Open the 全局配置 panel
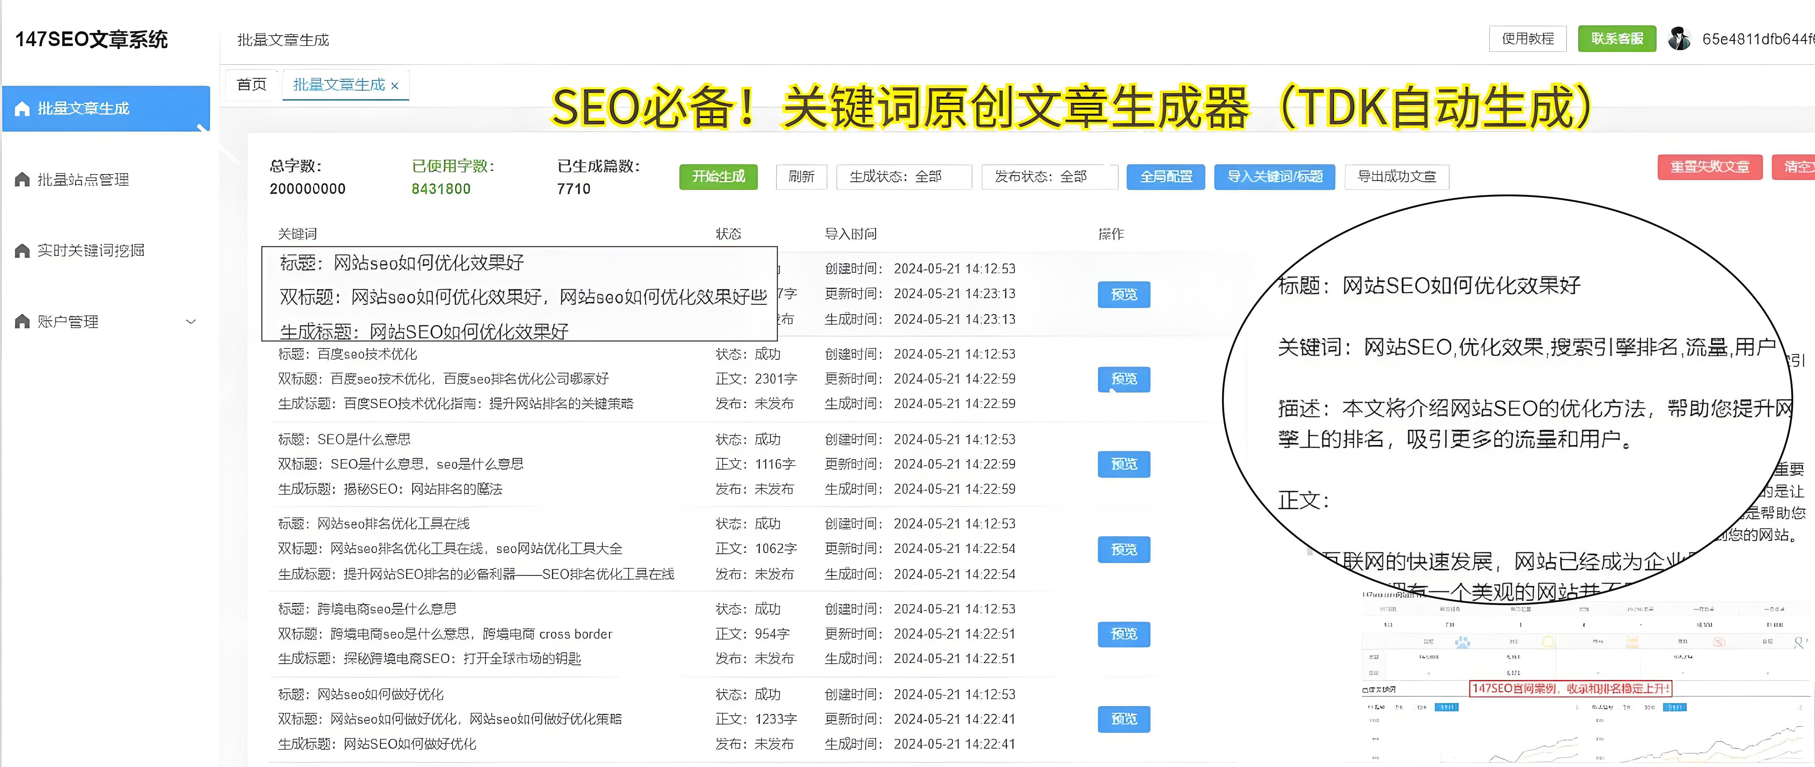Viewport: 1815px width, 767px height. [x=1165, y=177]
